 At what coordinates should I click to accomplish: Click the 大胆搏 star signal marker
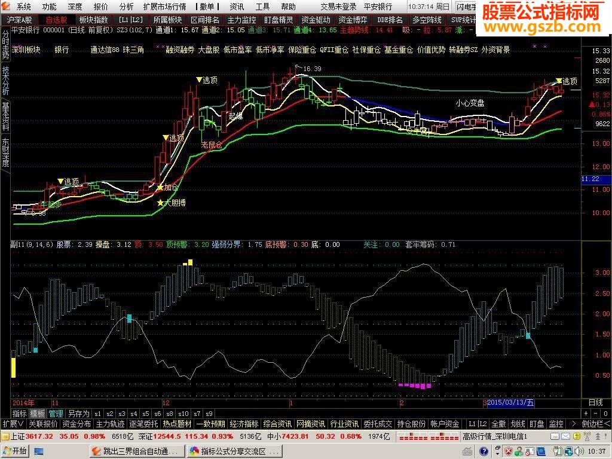(x=171, y=203)
